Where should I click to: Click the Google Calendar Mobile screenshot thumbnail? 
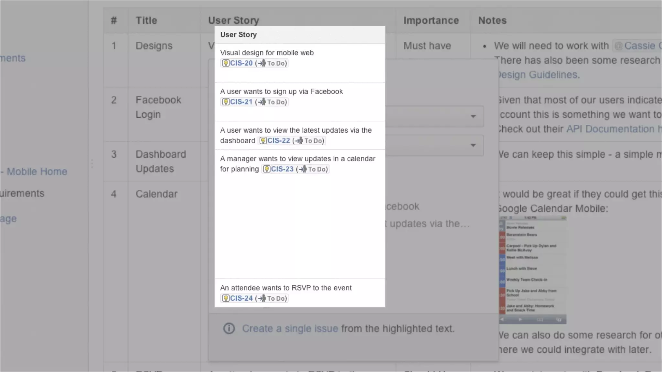click(x=533, y=270)
